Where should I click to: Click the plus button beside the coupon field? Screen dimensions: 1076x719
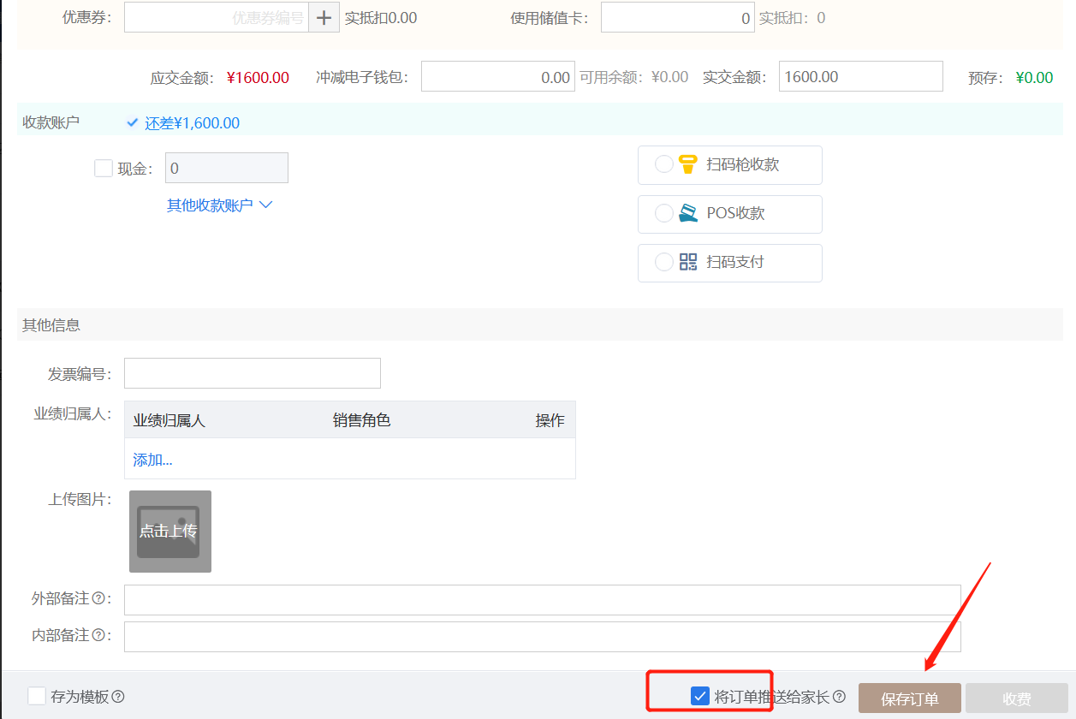tap(324, 17)
